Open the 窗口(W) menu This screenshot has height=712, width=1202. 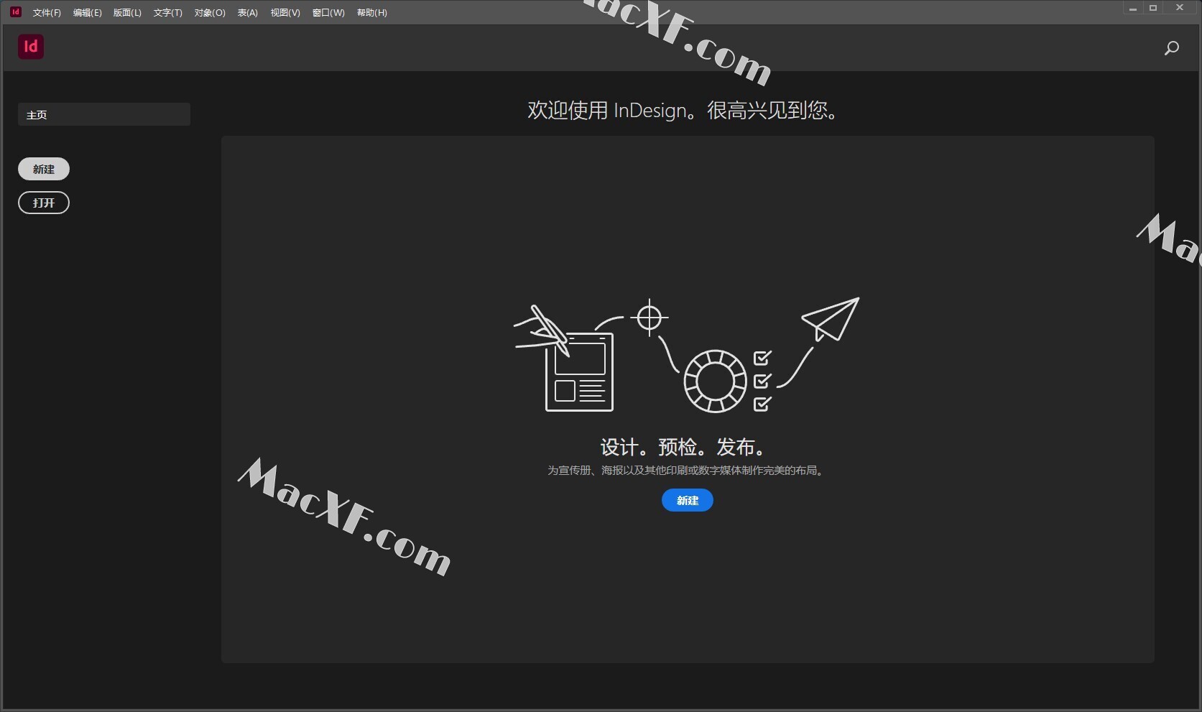coord(328,12)
